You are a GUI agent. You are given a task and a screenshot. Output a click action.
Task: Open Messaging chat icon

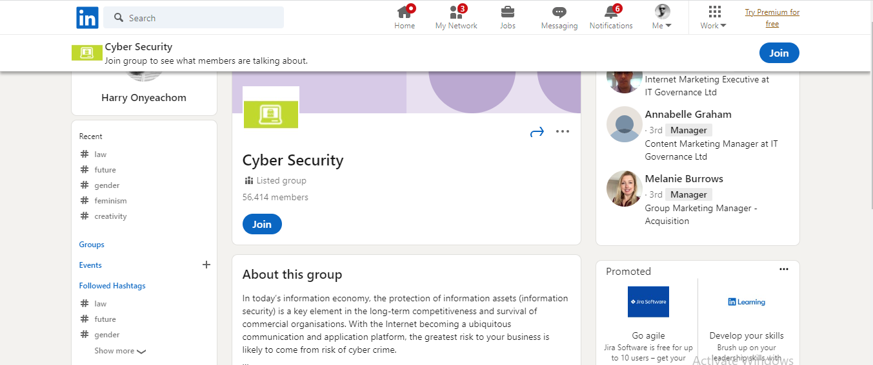(559, 12)
